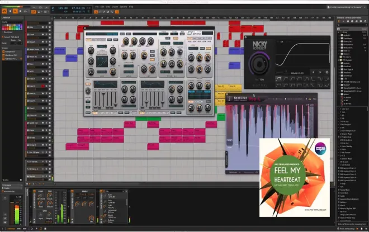
Task: Switch to the ARRANGE view
Action: (x=11, y=229)
